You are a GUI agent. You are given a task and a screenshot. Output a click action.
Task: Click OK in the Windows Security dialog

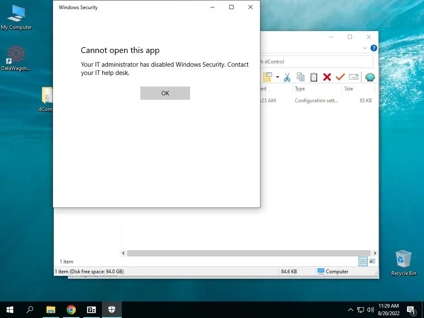click(165, 93)
